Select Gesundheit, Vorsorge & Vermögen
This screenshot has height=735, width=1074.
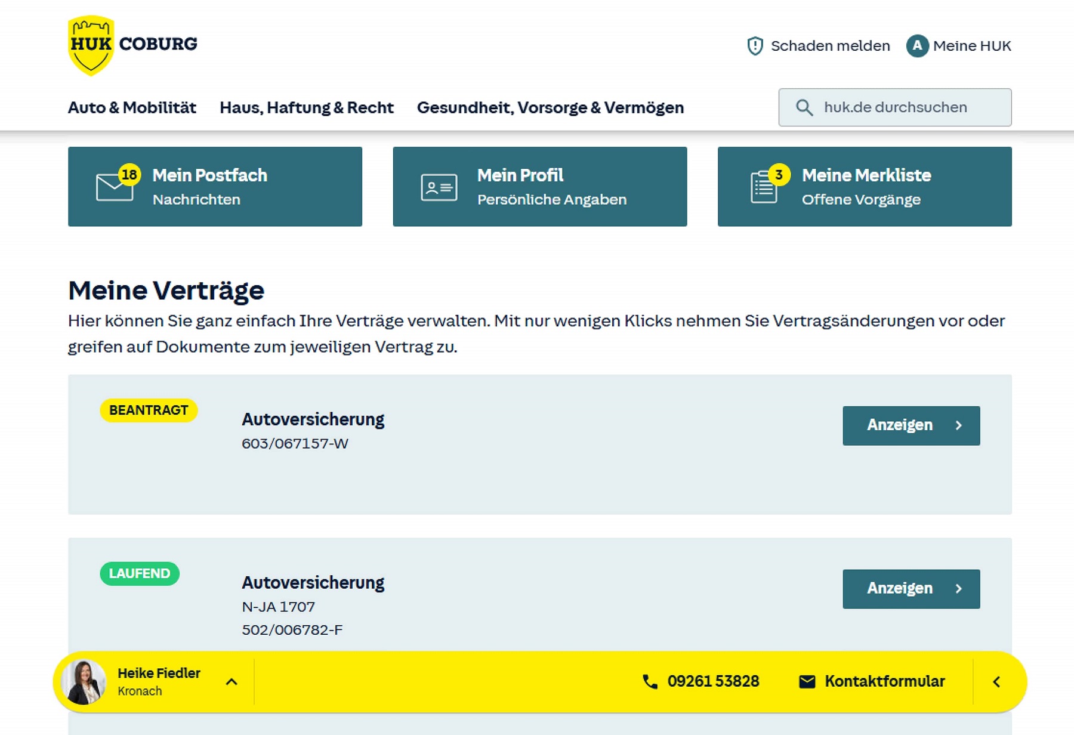tap(550, 107)
